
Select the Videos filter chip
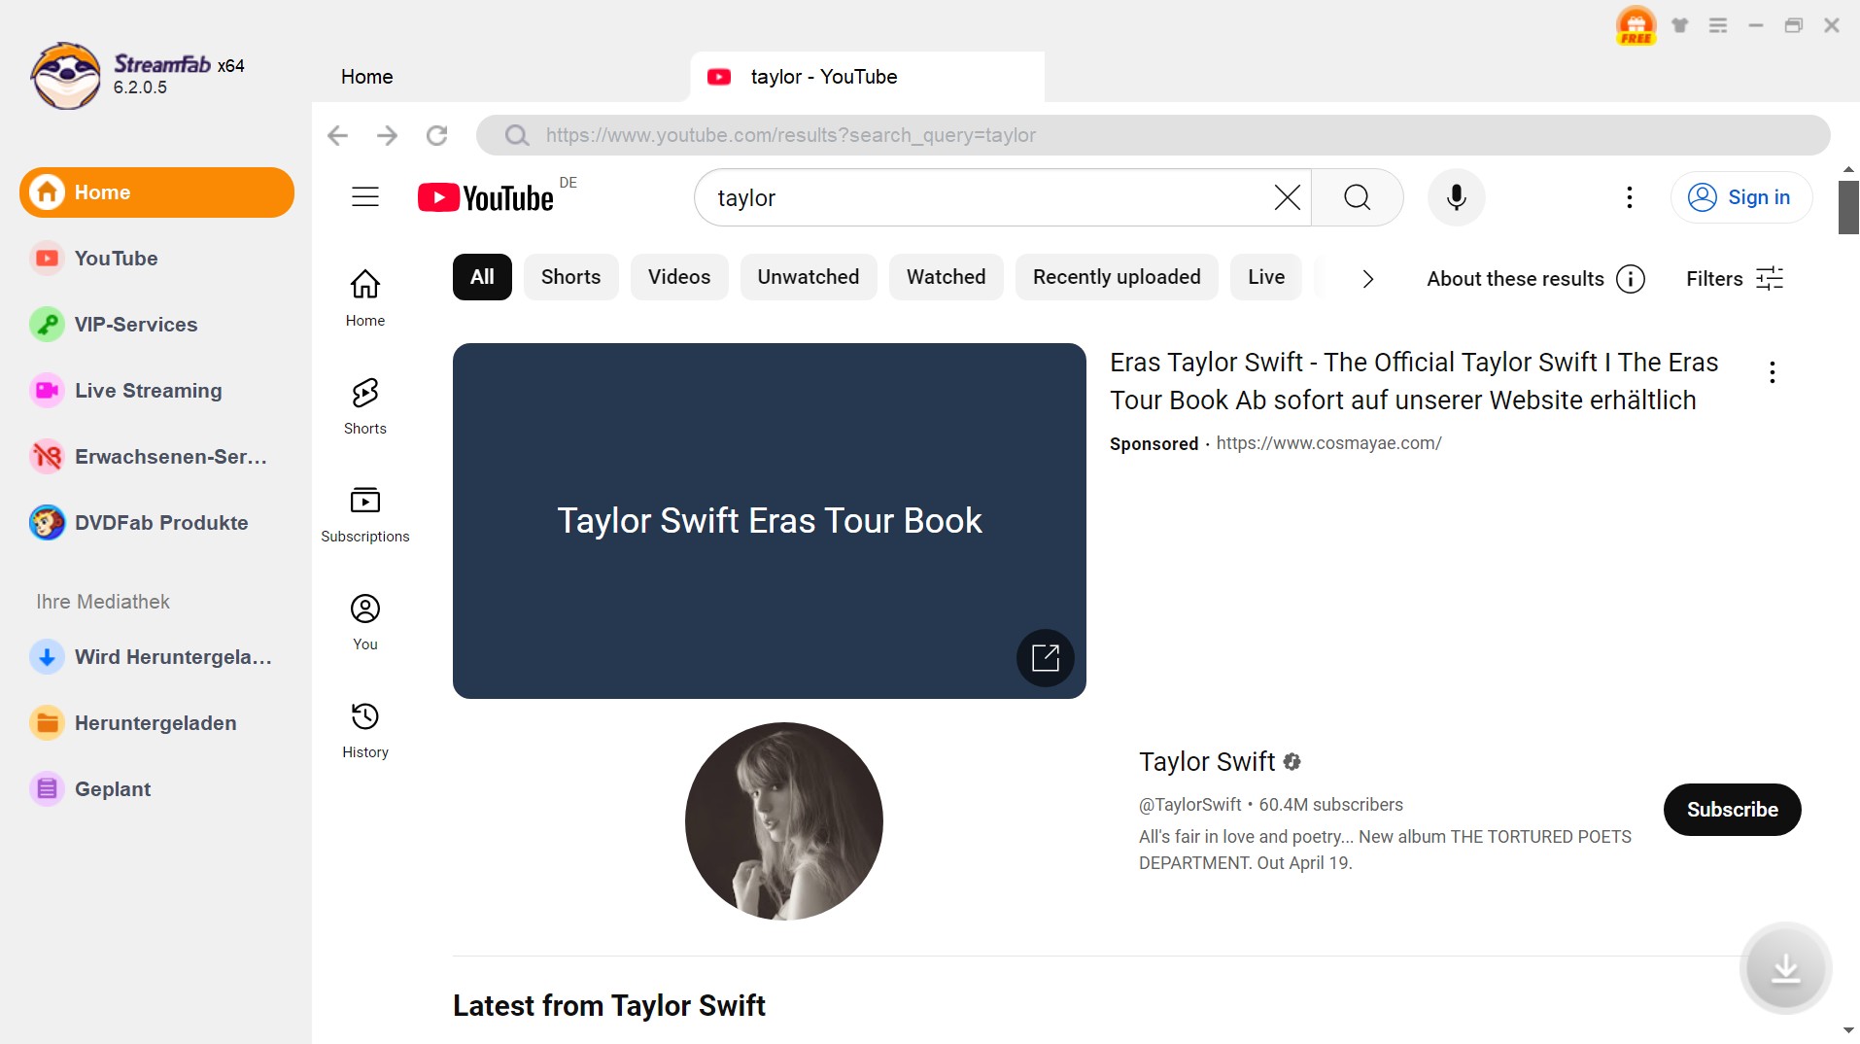click(x=679, y=277)
